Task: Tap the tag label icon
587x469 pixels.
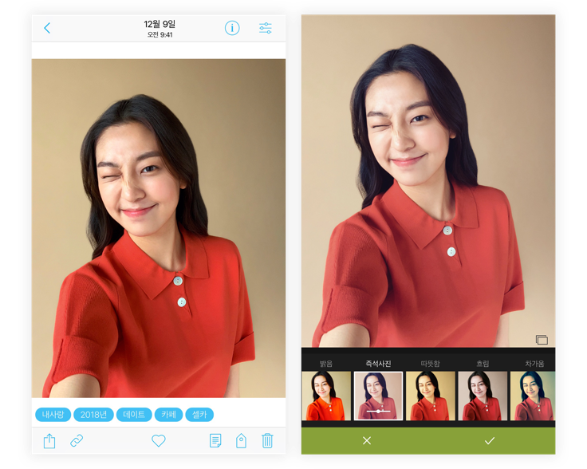Action: click(242, 441)
